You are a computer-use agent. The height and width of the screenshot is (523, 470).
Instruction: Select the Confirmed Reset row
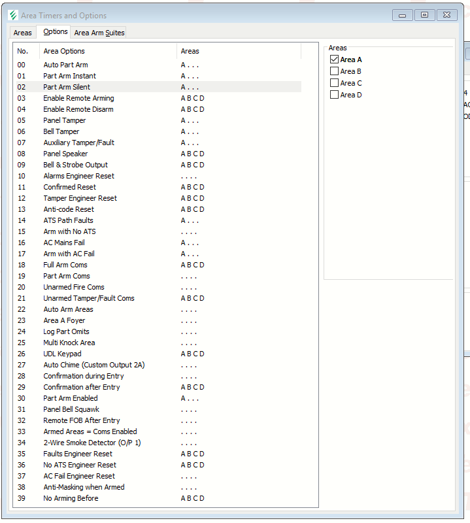(x=69, y=187)
